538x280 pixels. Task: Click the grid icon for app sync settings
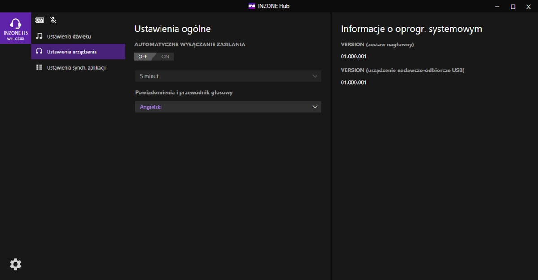tap(39, 67)
